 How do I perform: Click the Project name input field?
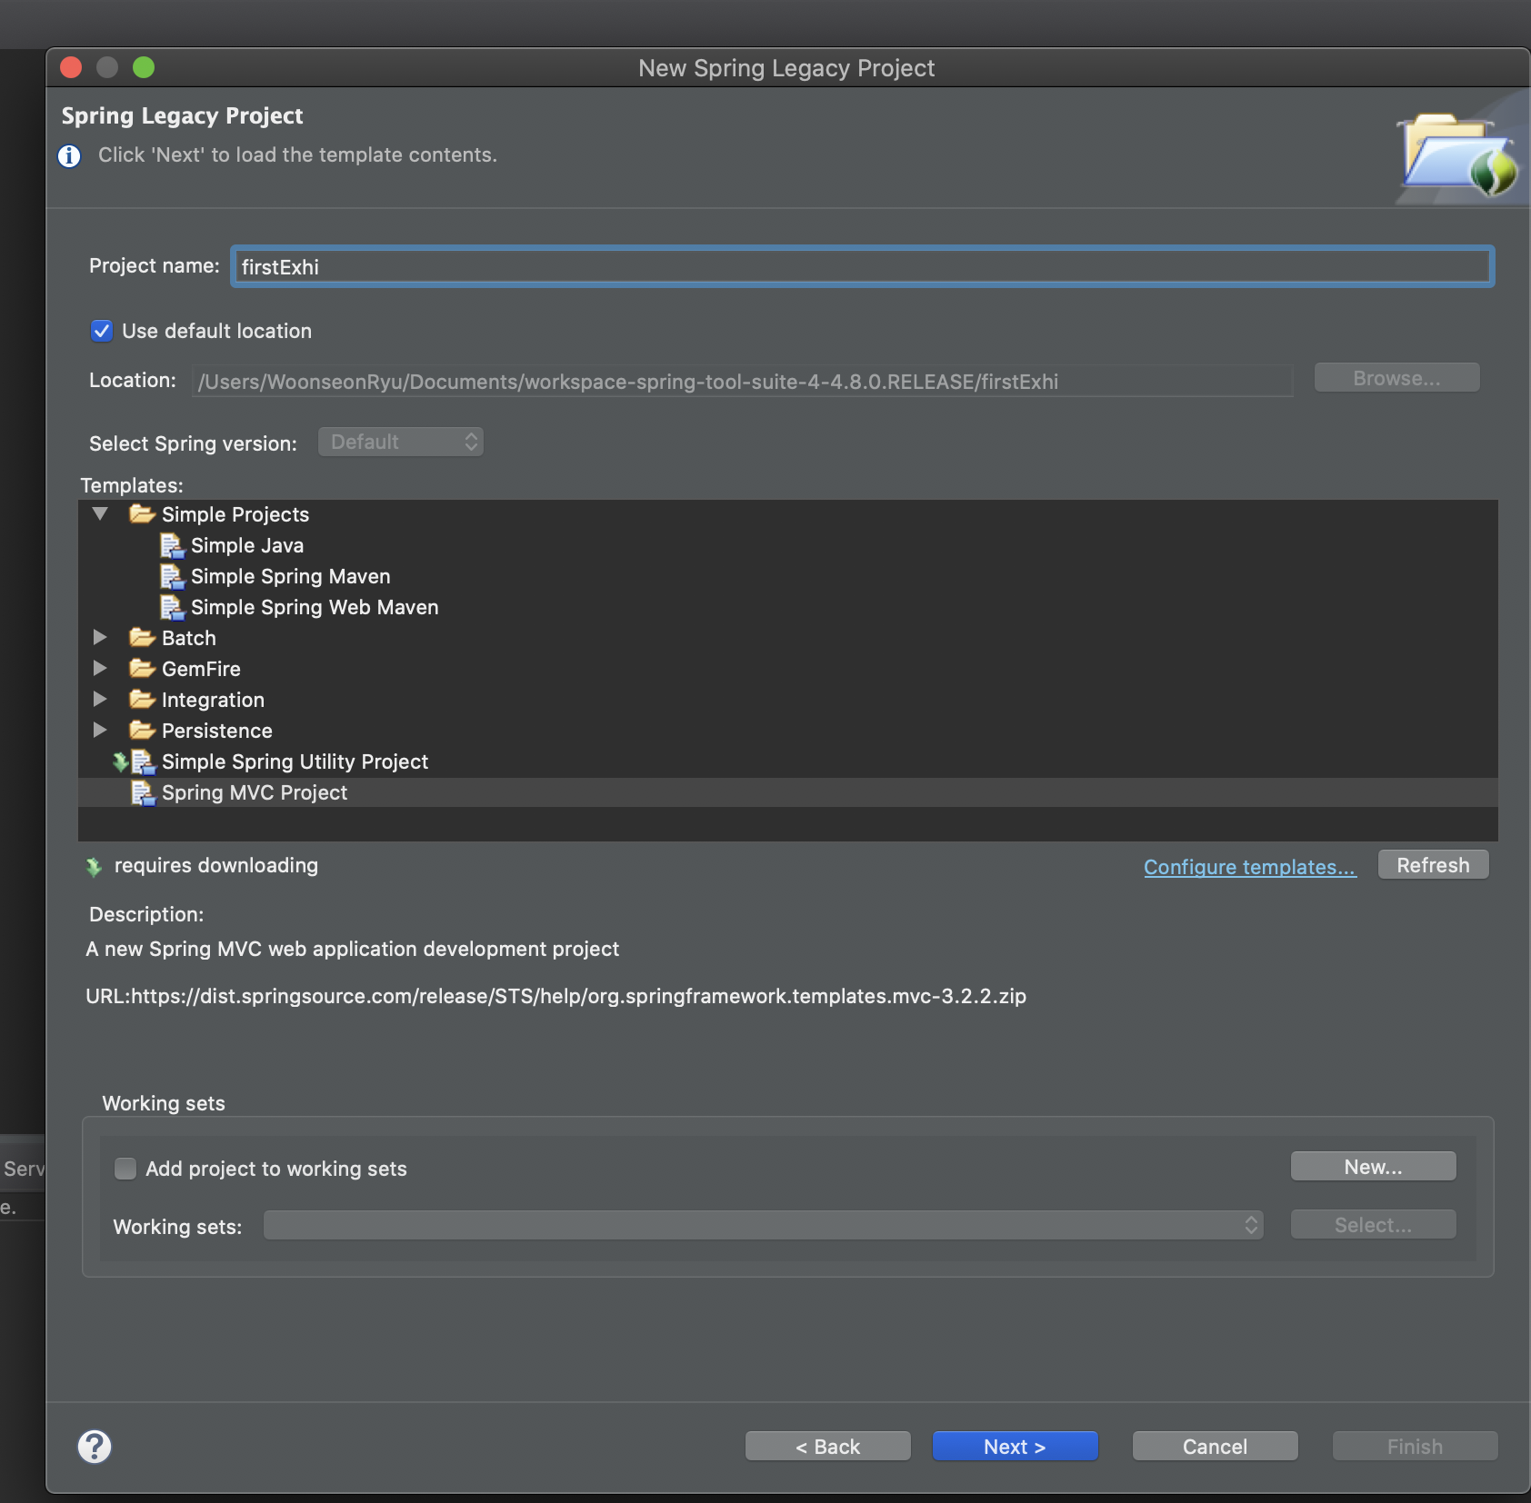(x=863, y=267)
